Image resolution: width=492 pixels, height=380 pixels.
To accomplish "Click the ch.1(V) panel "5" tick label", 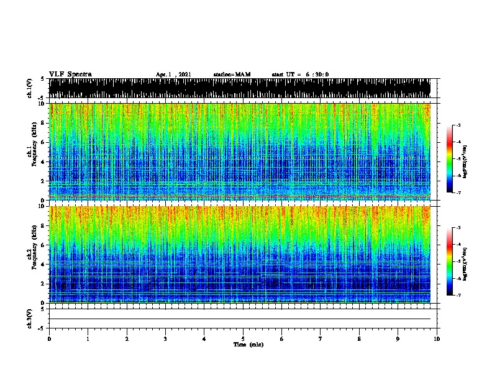I will 43,79.
